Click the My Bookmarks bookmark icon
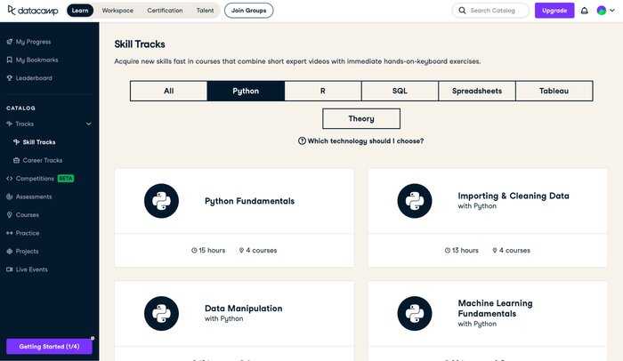 point(10,60)
